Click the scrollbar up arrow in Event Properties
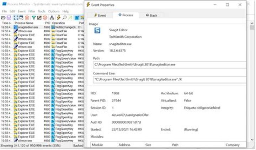Screen dimensions: 256x150 pyautogui.click(x=252, y=23)
